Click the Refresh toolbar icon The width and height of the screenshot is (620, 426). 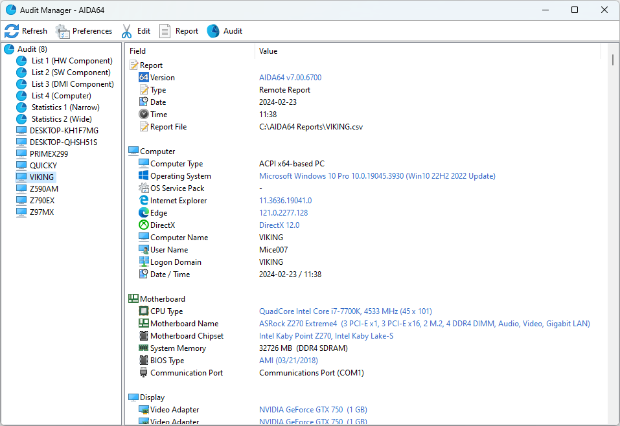(x=12, y=31)
